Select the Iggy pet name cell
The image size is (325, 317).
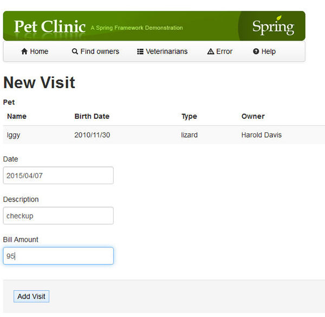[14, 135]
